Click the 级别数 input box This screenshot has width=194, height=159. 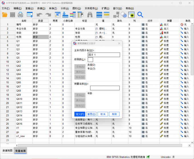click(x=90, y=60)
